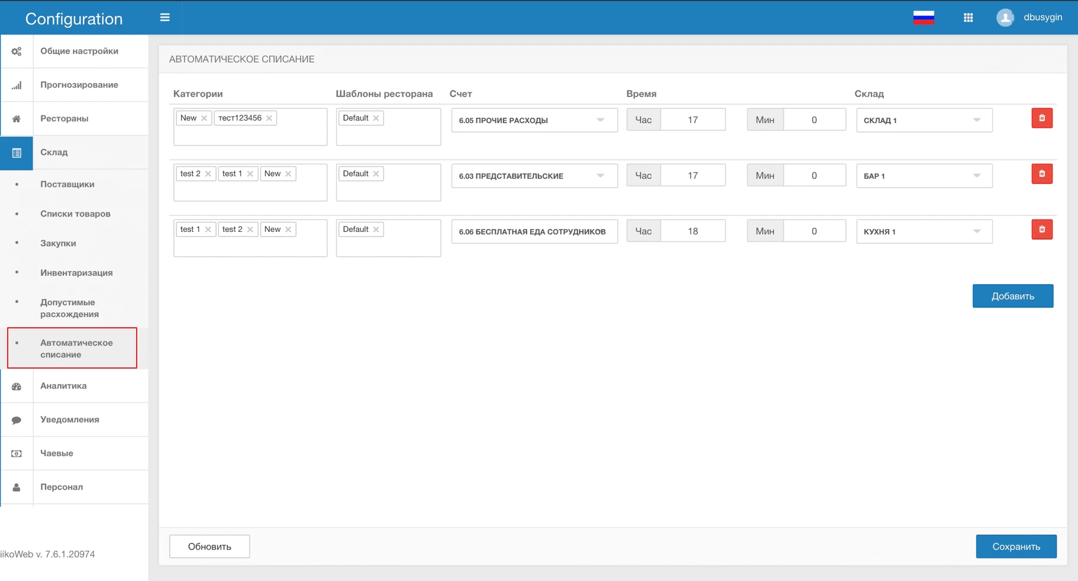Open the СКЛАД 1 warehouse dropdown
1078x581 pixels.
[x=976, y=120]
